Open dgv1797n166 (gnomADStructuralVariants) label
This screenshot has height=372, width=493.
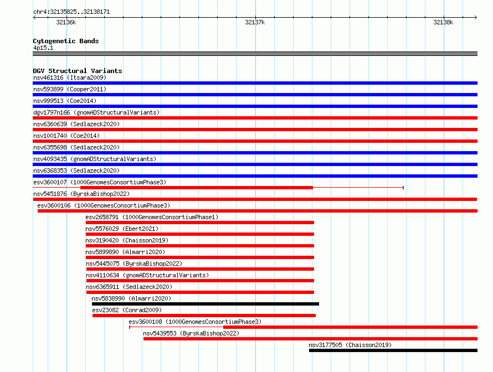click(96, 112)
